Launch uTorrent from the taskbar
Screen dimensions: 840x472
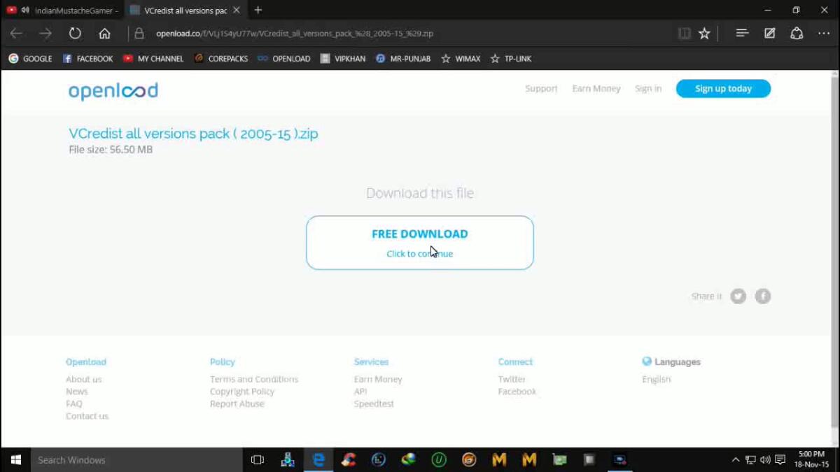point(438,459)
